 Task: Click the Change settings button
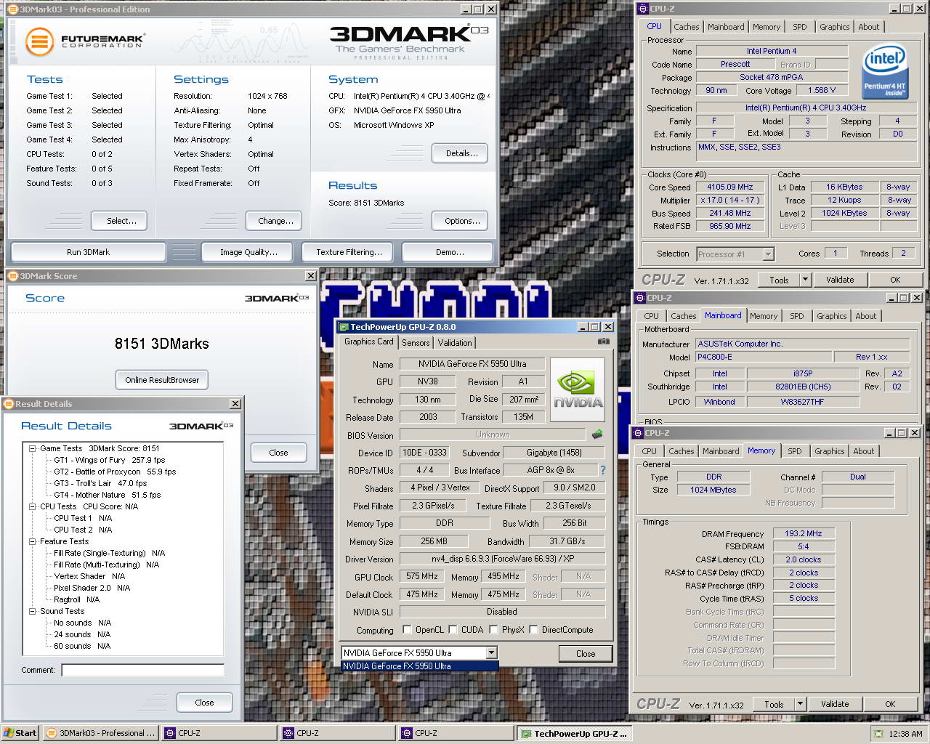point(275,221)
